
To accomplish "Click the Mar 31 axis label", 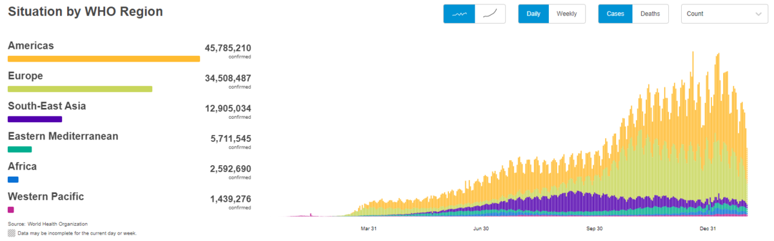I will pyautogui.click(x=369, y=228).
